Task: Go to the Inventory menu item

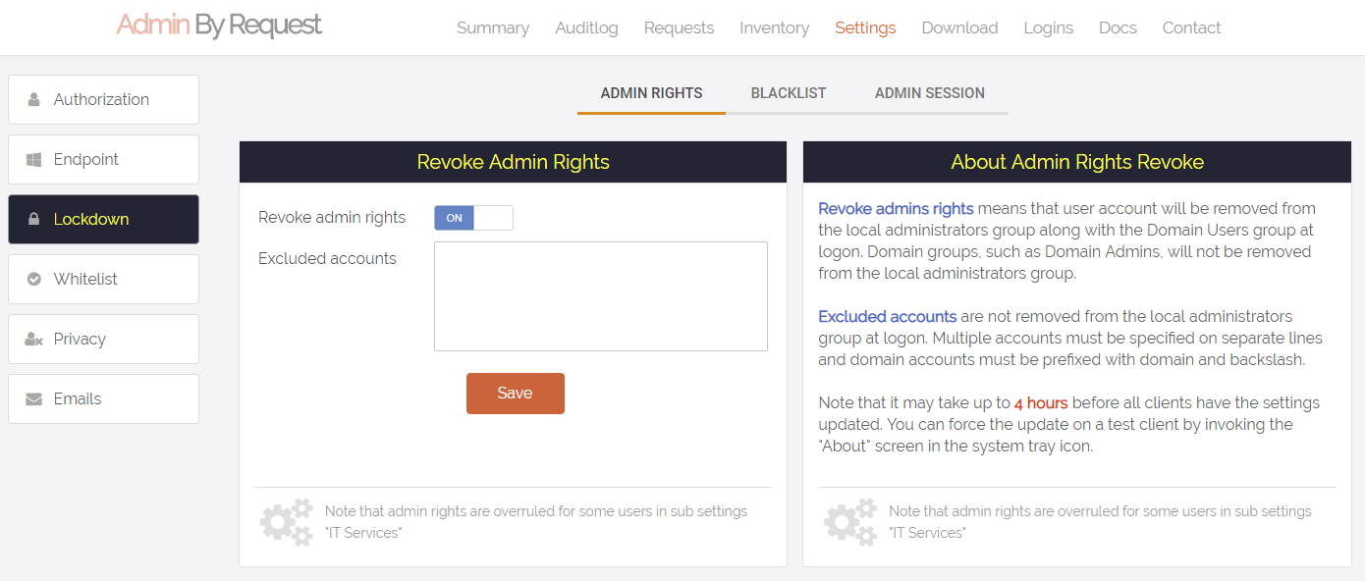Action: pyautogui.click(x=775, y=27)
